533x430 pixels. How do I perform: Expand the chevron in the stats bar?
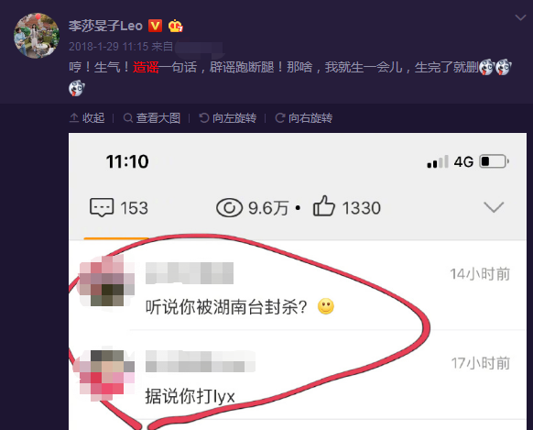(x=494, y=207)
